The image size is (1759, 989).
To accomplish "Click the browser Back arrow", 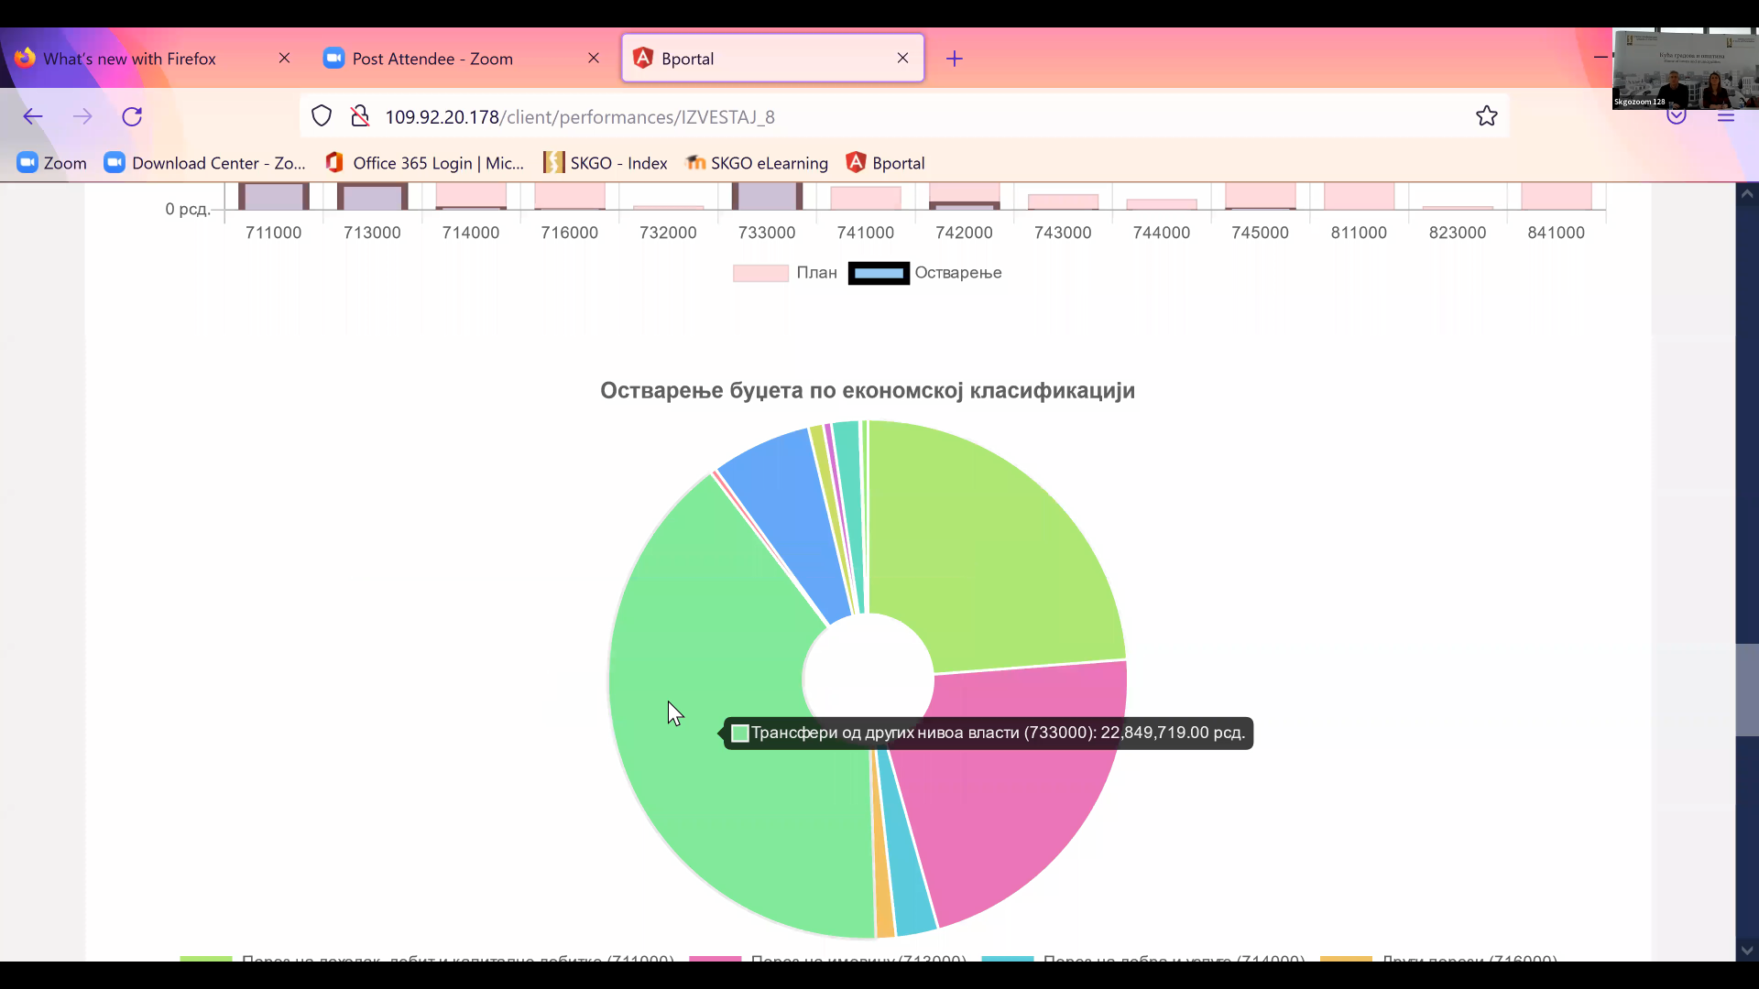I will pos(33,116).
